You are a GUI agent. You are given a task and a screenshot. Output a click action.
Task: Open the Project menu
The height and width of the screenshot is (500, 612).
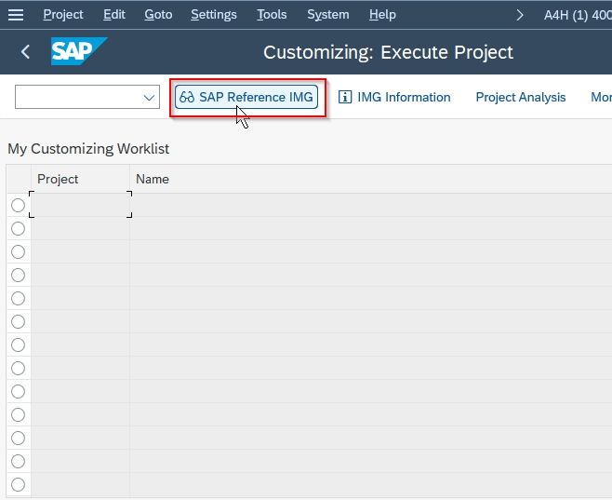coord(63,15)
